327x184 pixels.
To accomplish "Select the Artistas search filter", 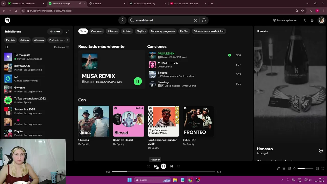I will coord(127,31).
